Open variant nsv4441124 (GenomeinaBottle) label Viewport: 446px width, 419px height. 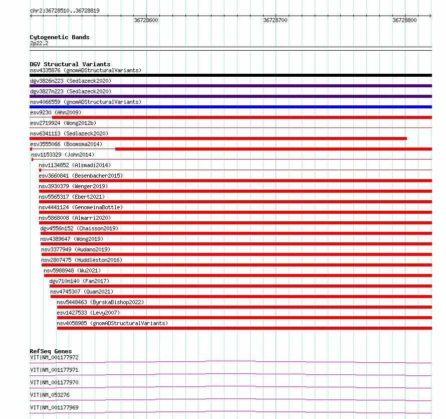[81, 207]
